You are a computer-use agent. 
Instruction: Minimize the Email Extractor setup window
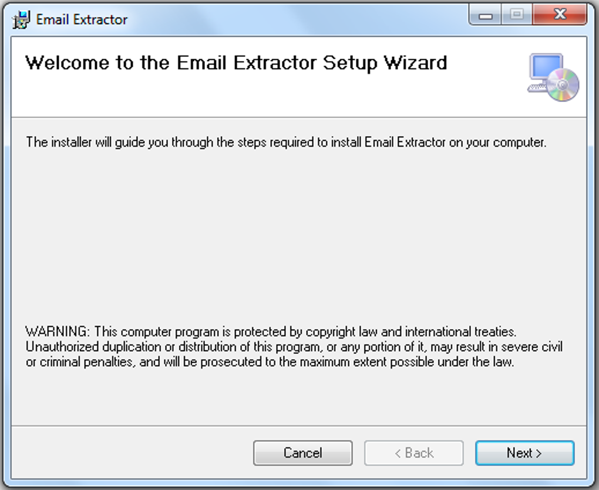pos(486,15)
